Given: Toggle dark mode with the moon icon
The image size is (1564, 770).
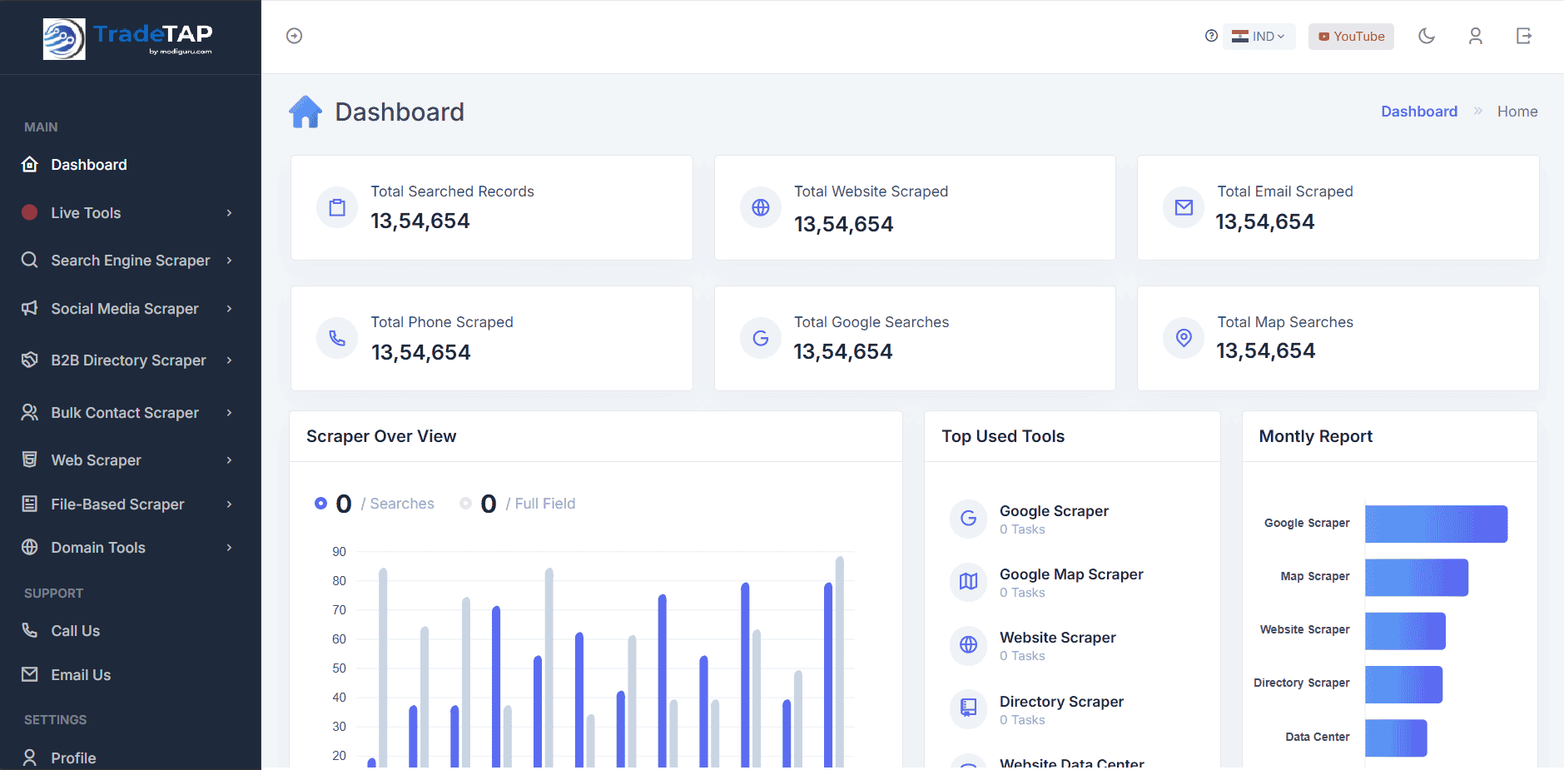Looking at the screenshot, I should pyautogui.click(x=1427, y=36).
